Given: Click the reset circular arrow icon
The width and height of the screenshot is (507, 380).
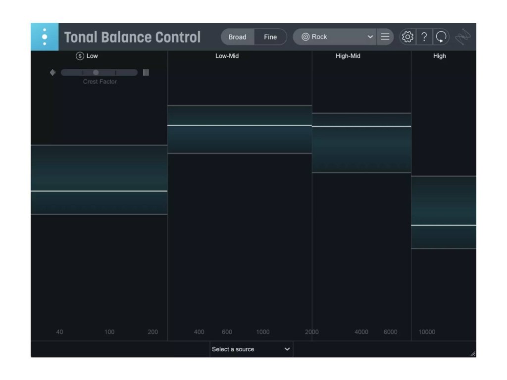Looking at the screenshot, I should click(441, 37).
